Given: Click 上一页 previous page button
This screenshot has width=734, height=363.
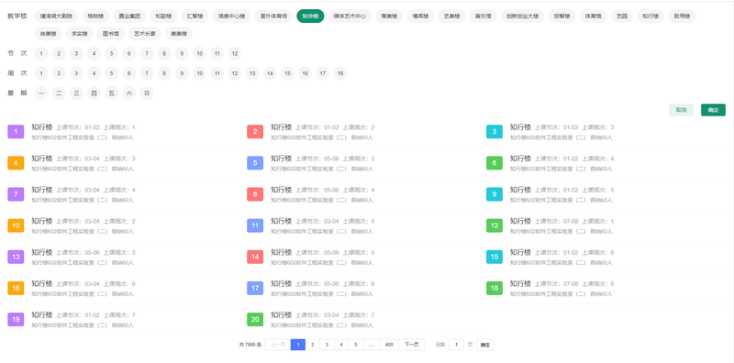Looking at the screenshot, I should (278, 345).
